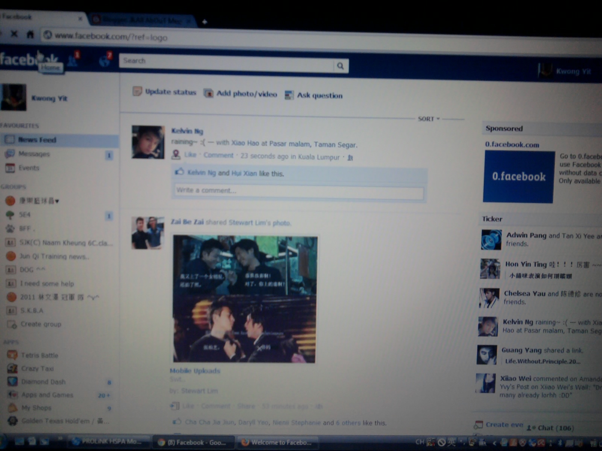This screenshot has height=451, width=602.
Task: Open Chelsea Yau ticker story
Action: click(x=540, y=298)
